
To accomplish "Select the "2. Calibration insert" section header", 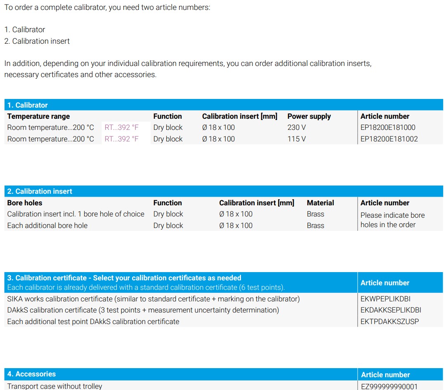I will [40, 191].
